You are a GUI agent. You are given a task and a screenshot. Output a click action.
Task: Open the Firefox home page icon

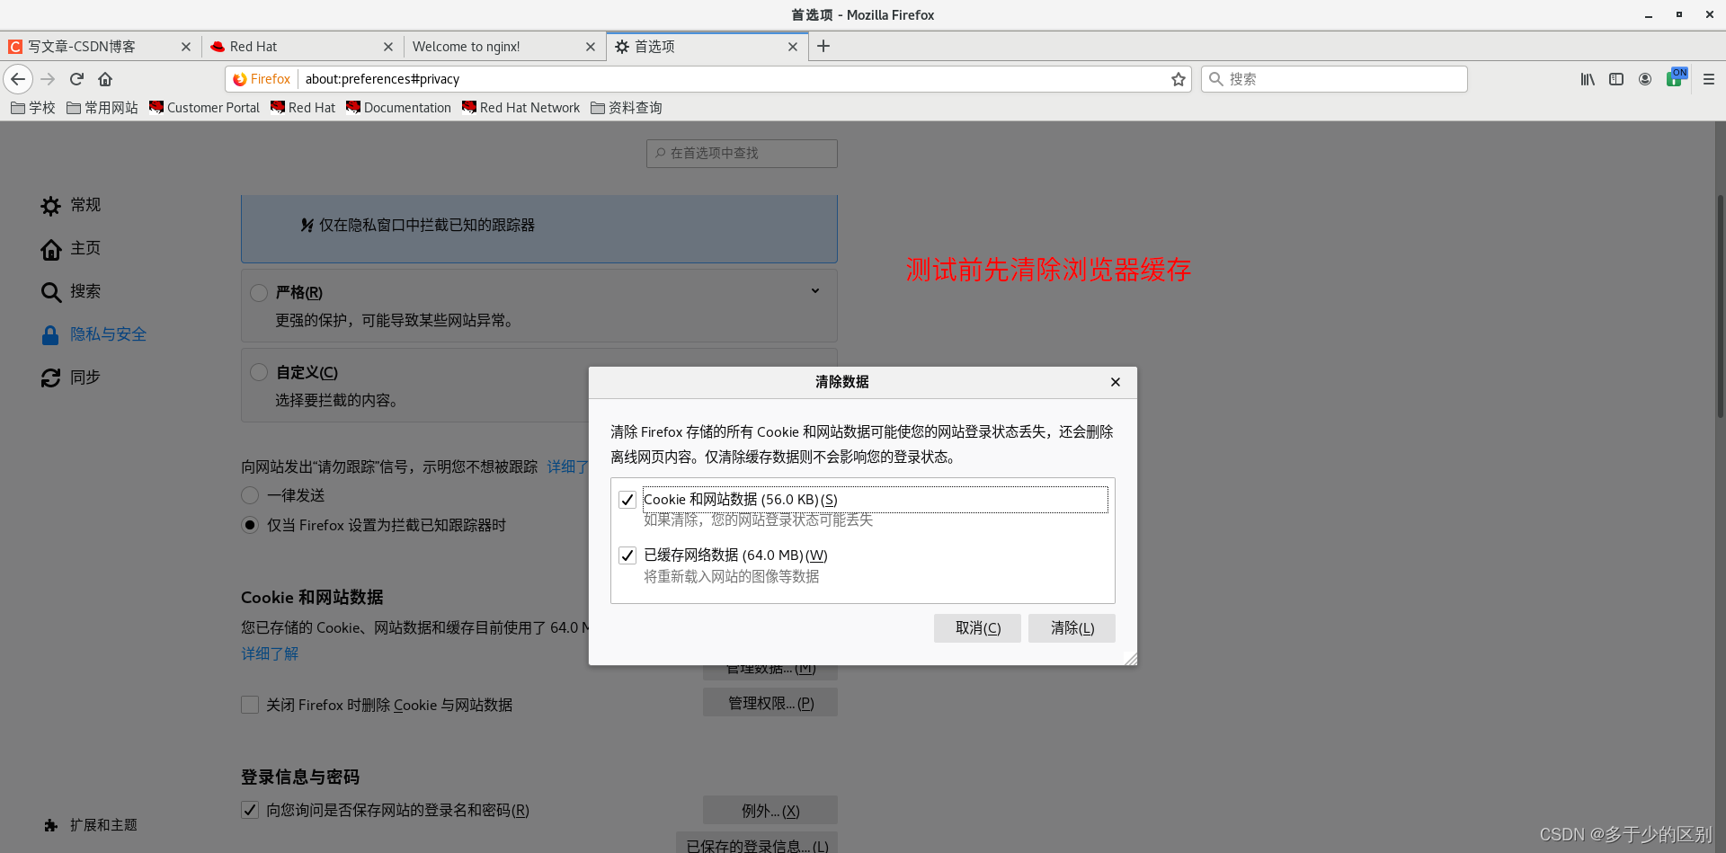click(105, 79)
